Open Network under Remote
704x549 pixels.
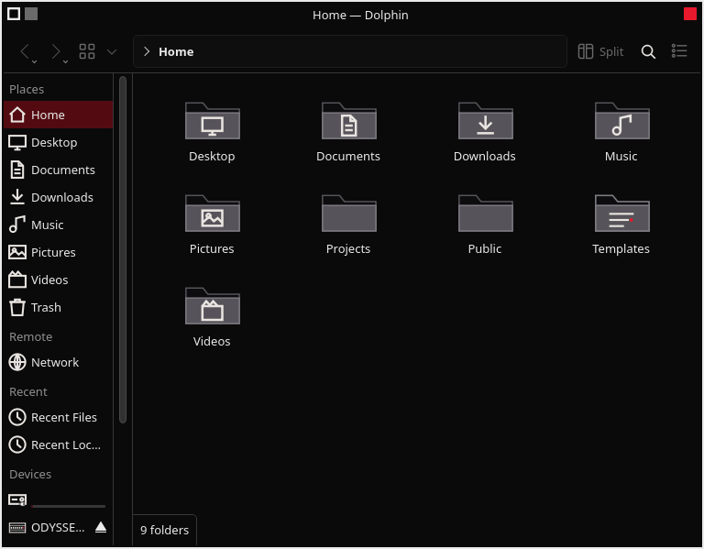coord(59,362)
